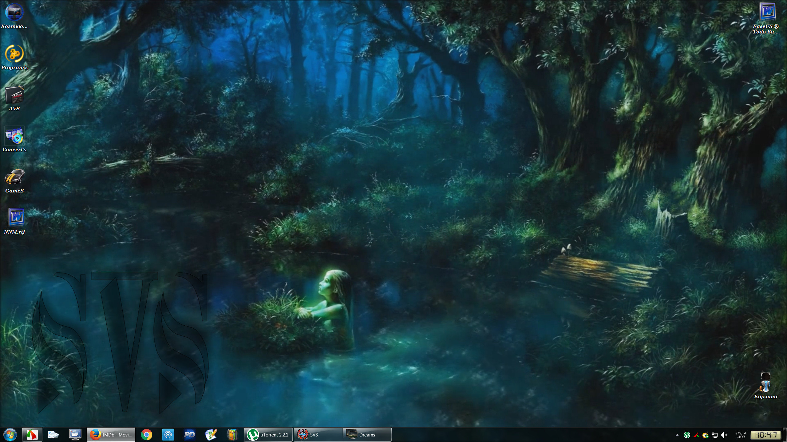Open the Convert's desktop folder
Viewport: 787px width, 442px height.
[x=14, y=139]
